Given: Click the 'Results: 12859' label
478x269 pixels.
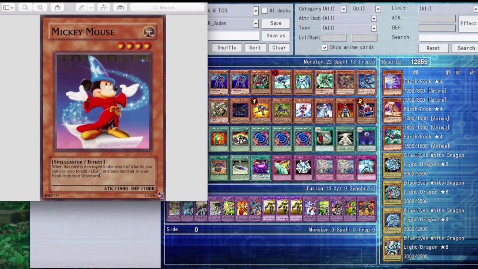Looking at the screenshot, I should 405,62.
